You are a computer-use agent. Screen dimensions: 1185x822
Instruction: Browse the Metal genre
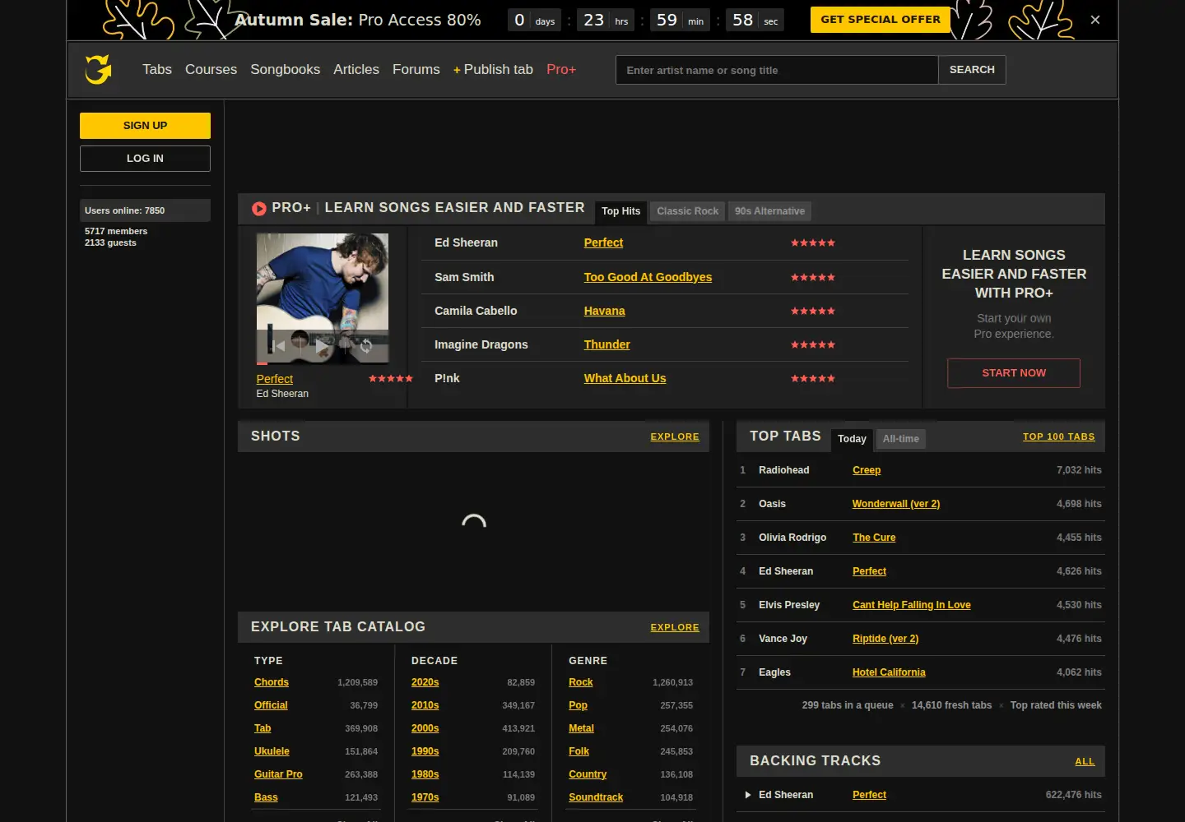point(581,728)
